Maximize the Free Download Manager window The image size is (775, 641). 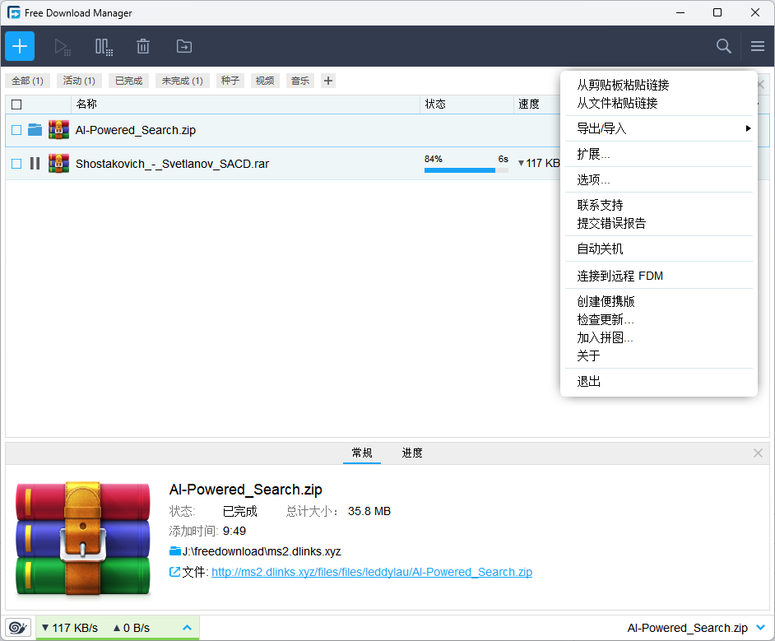tap(717, 12)
